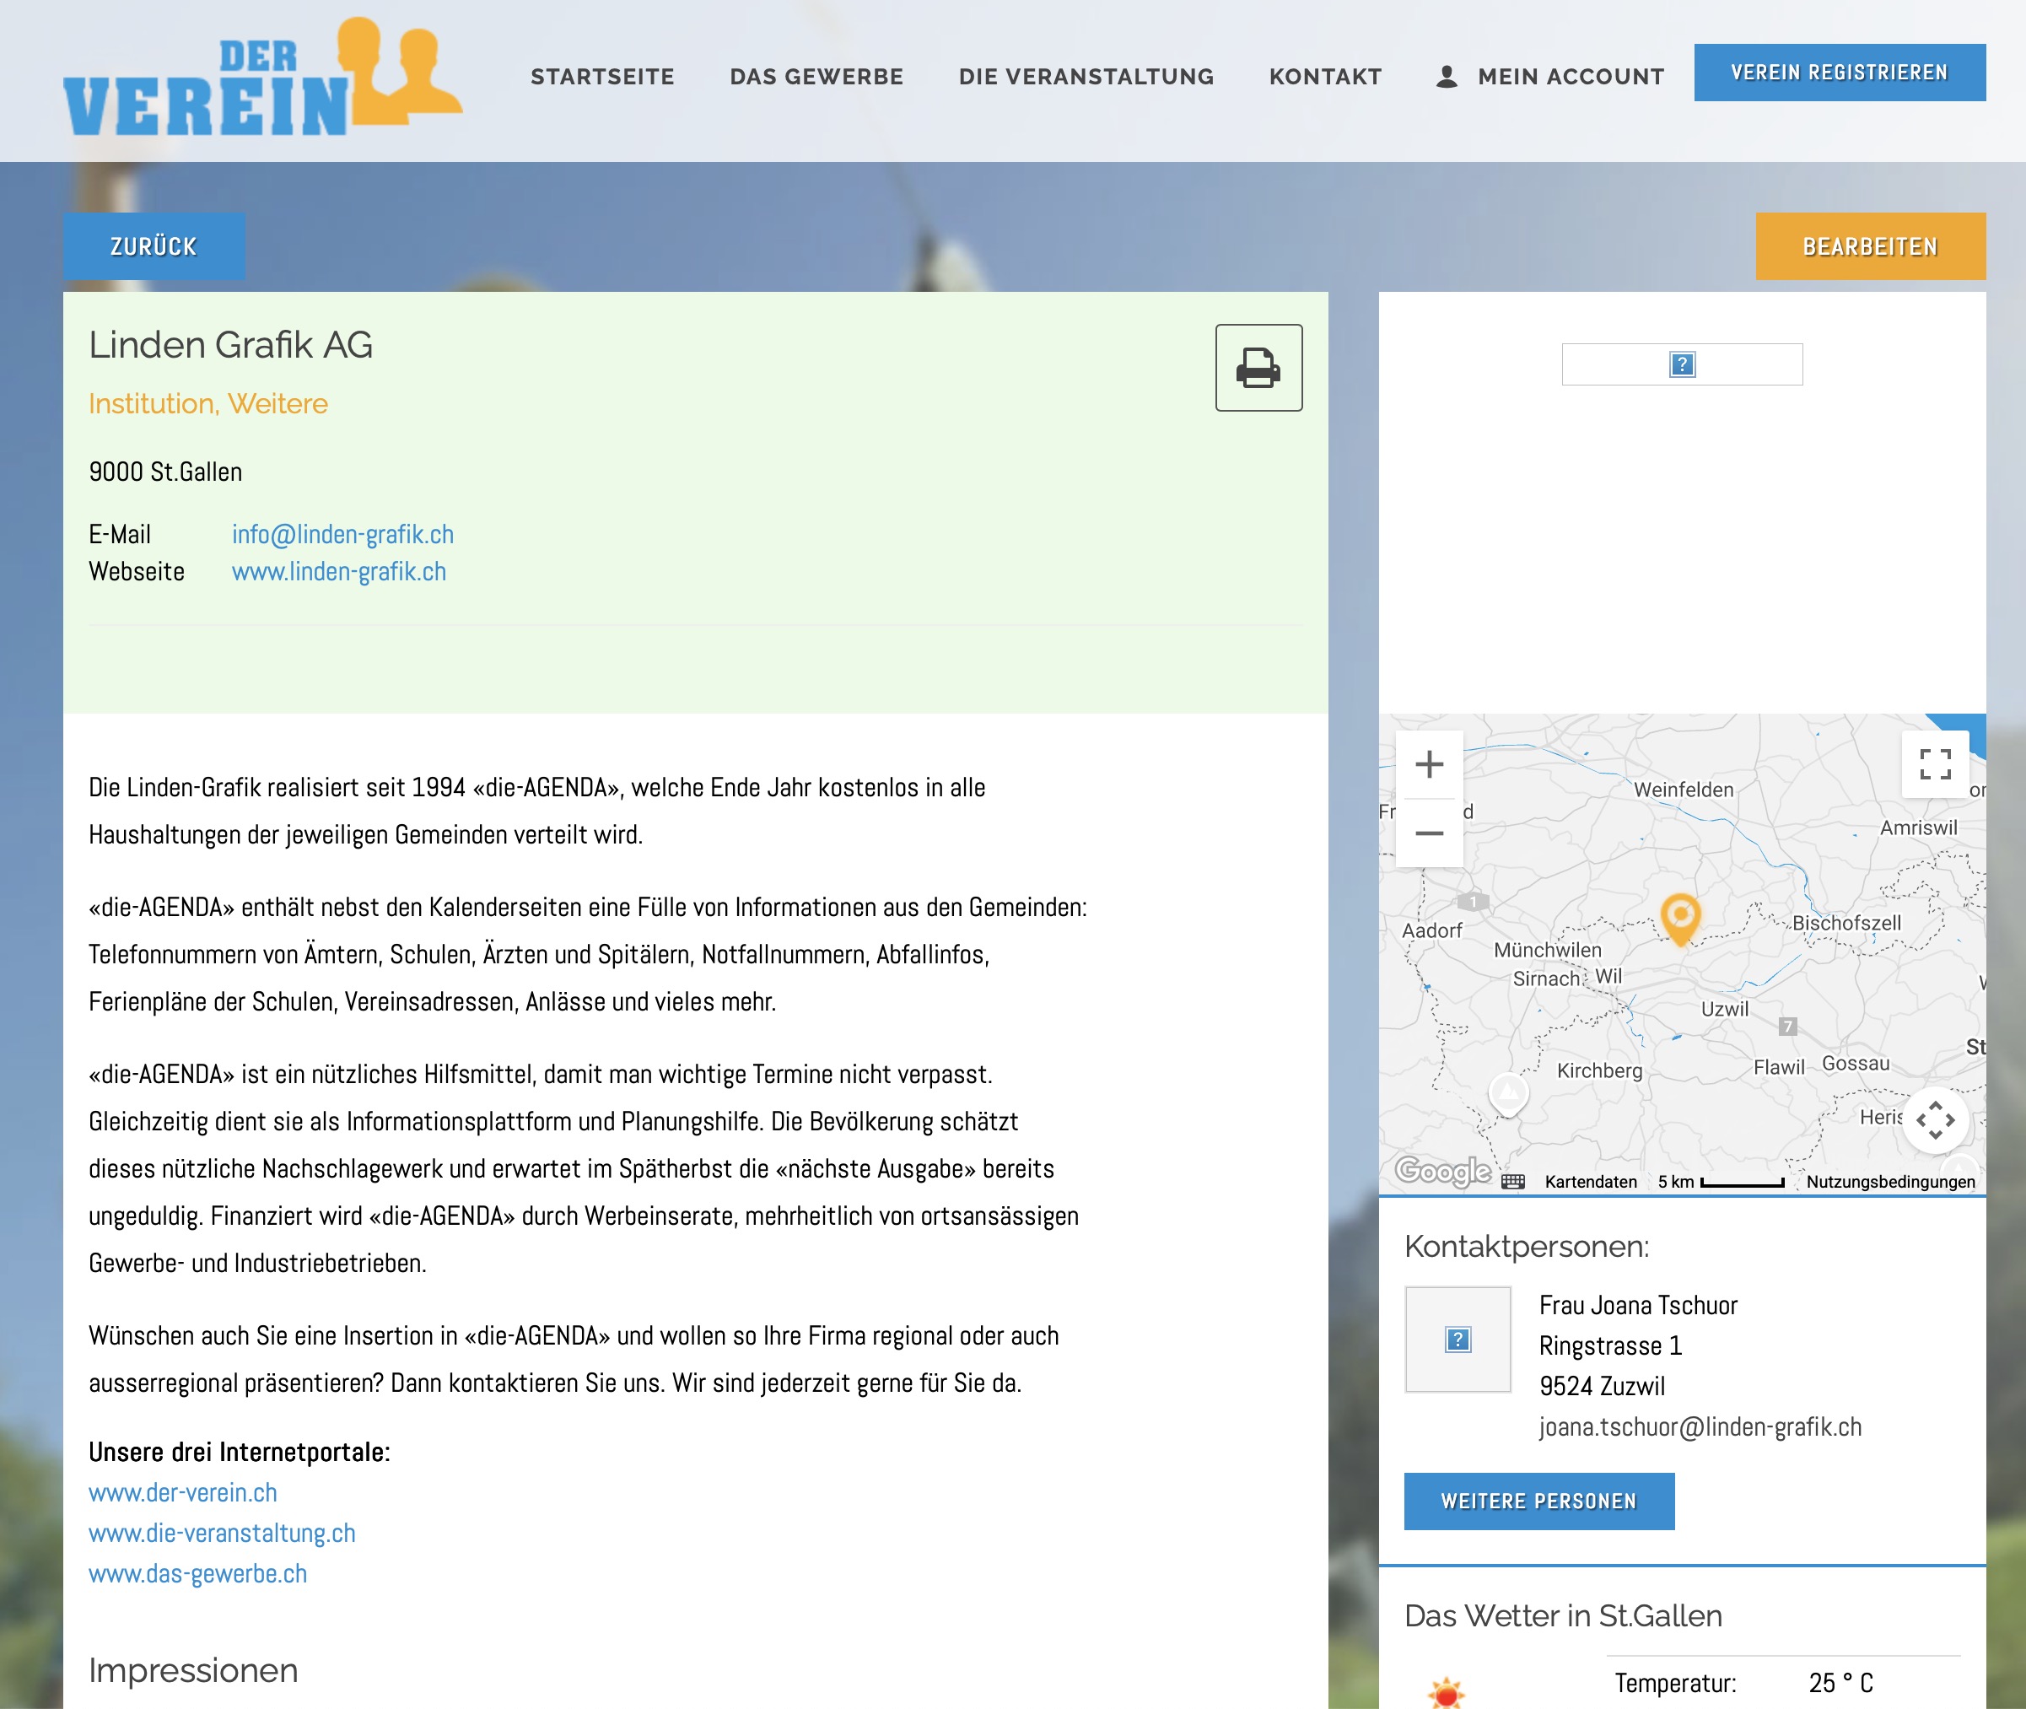Screen dimensions: 2026x1709
Task: Click Ringstrasse 1 address line
Action: pyautogui.click(x=1610, y=1345)
